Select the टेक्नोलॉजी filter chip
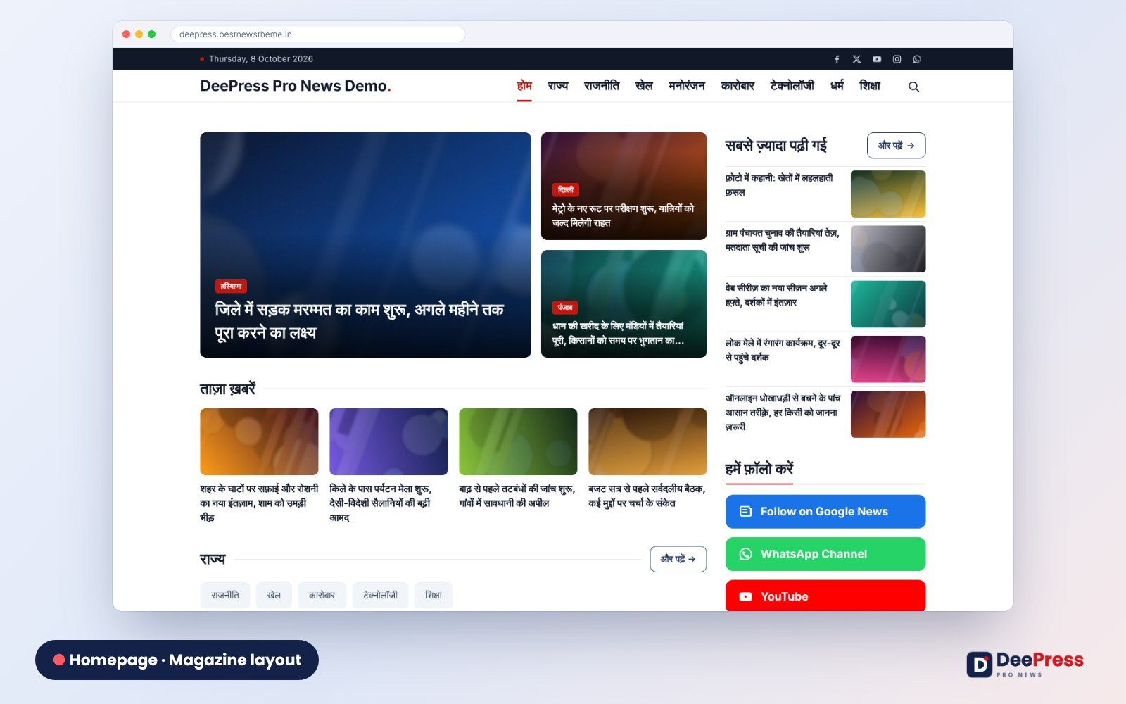 pyautogui.click(x=380, y=596)
